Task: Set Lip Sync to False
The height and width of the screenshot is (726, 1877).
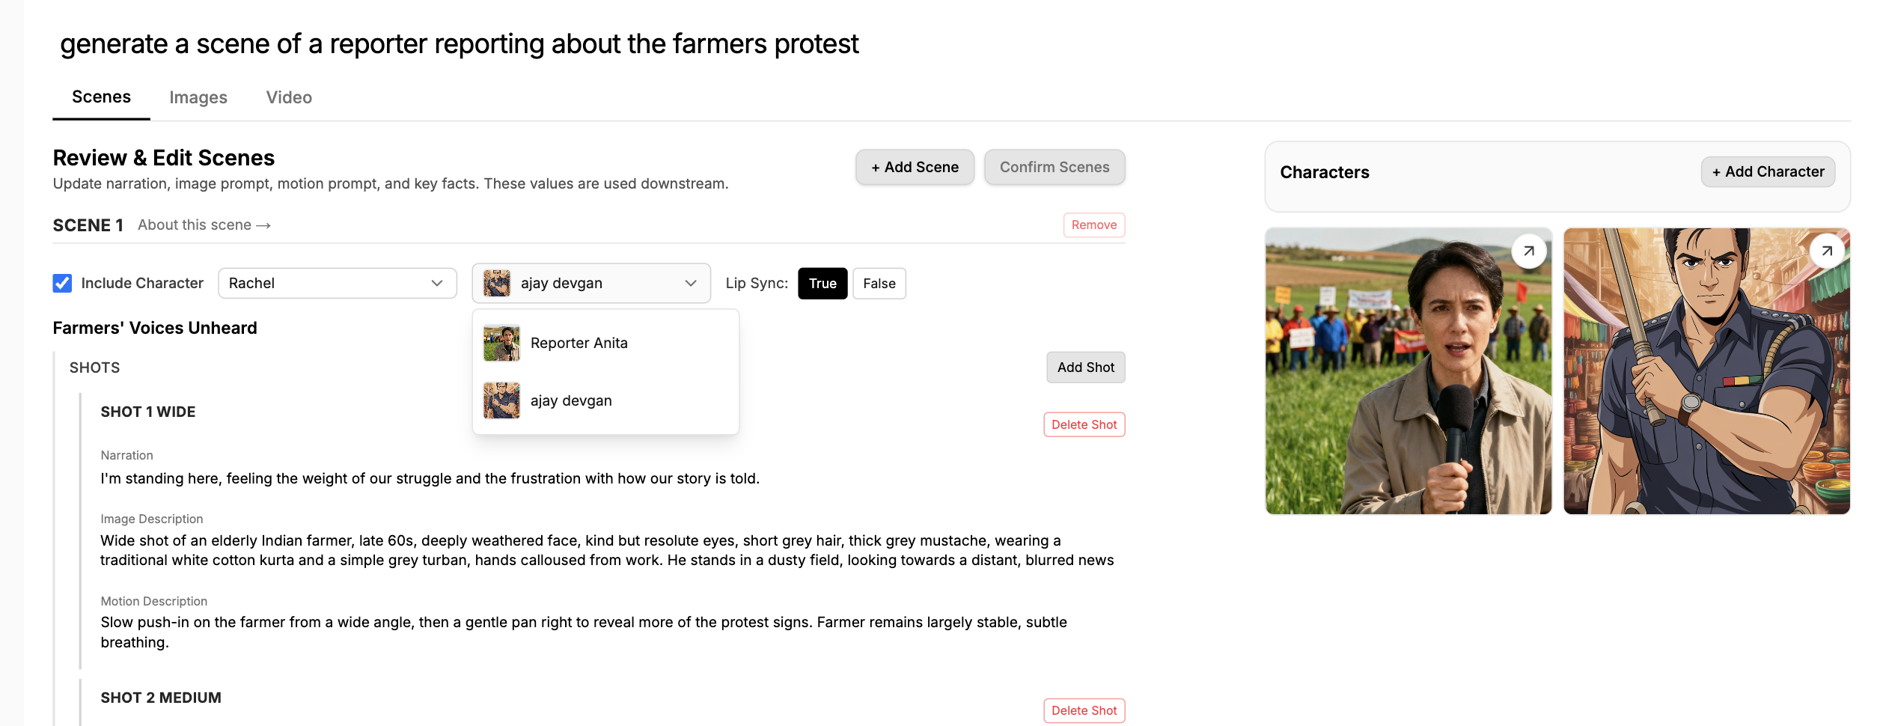Action: 879,284
